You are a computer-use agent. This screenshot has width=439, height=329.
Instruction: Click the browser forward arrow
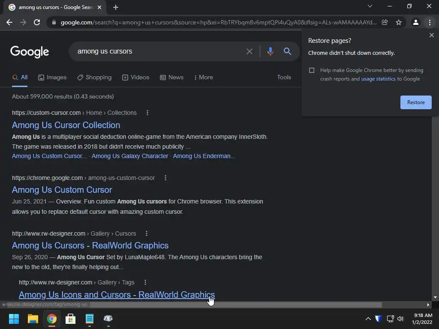coord(23,22)
